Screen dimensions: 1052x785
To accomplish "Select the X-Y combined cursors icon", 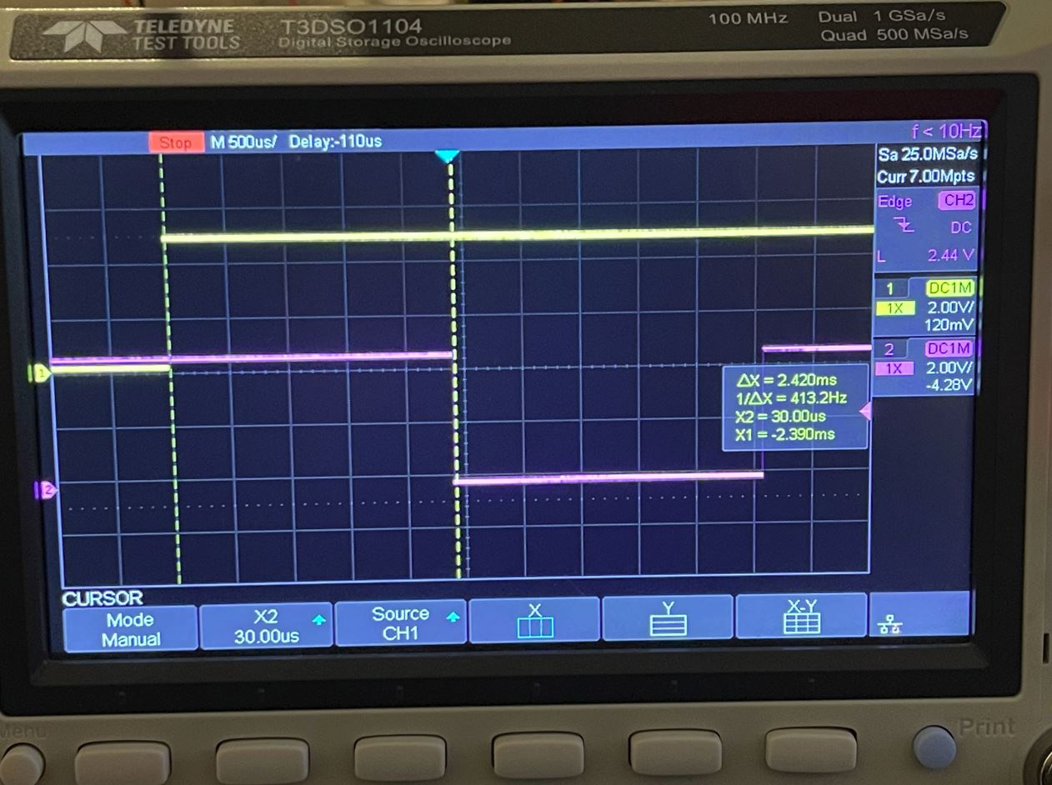I will pos(801,619).
